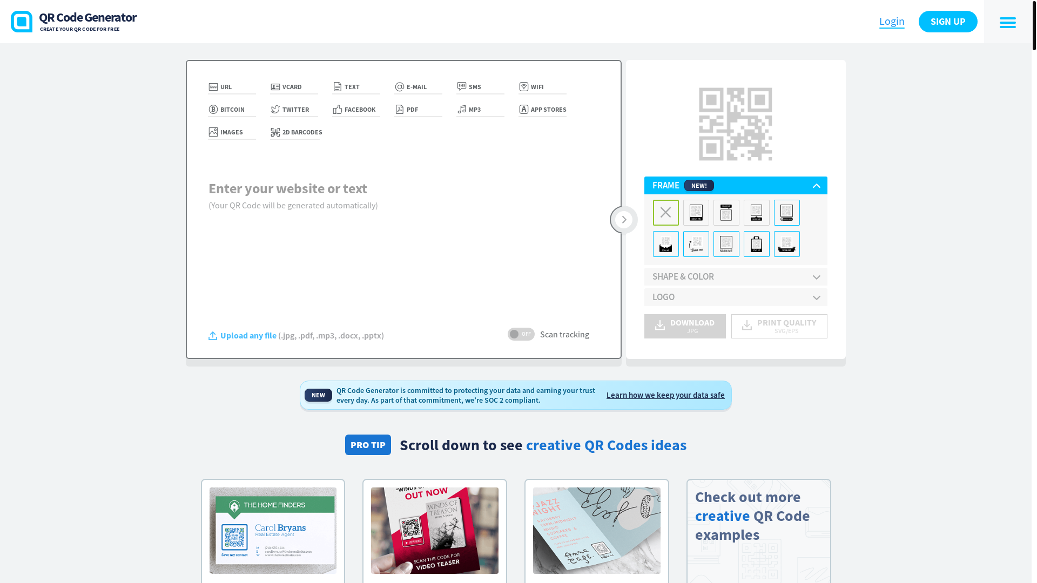Choose the MP3 QR code type

(x=480, y=110)
